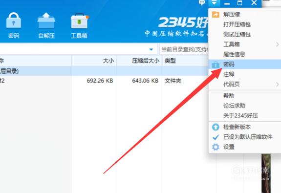Sort by 大小 column header
The image size is (281, 193).
[x=108, y=61]
